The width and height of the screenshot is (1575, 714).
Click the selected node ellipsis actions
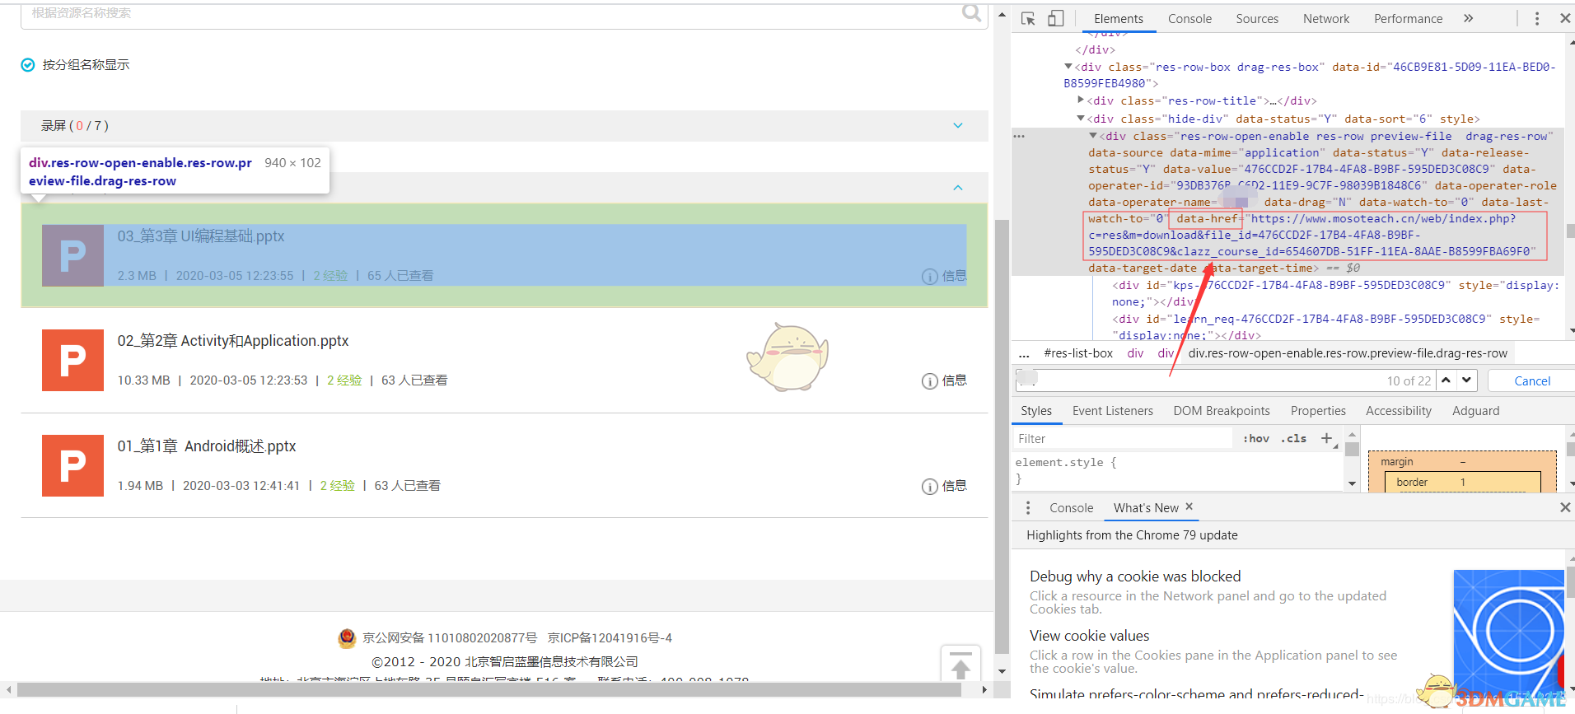[x=1020, y=136]
